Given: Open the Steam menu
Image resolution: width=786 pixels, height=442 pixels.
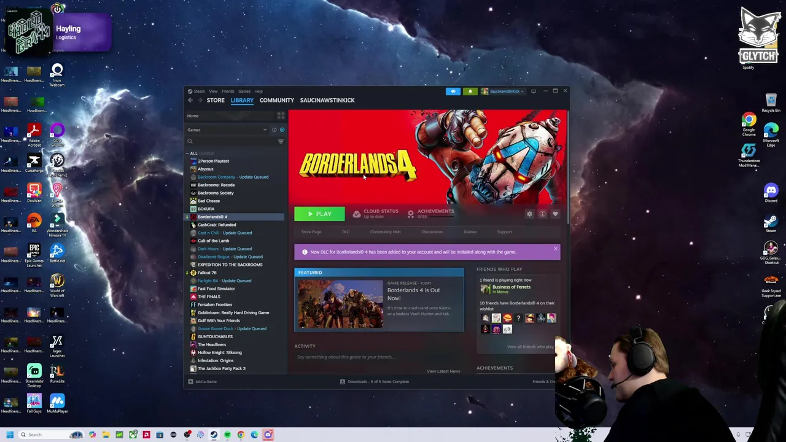Looking at the screenshot, I should pos(199,91).
